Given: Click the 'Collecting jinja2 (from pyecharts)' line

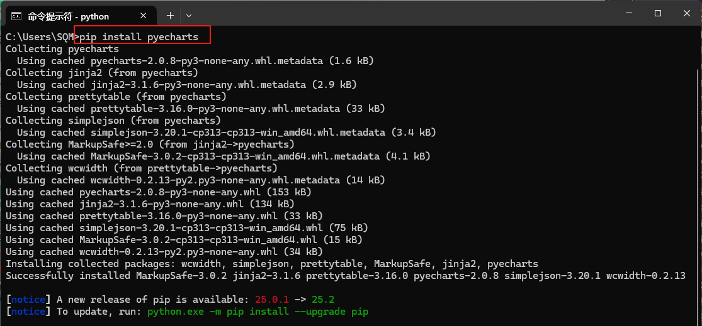Looking at the screenshot, I should point(101,73).
